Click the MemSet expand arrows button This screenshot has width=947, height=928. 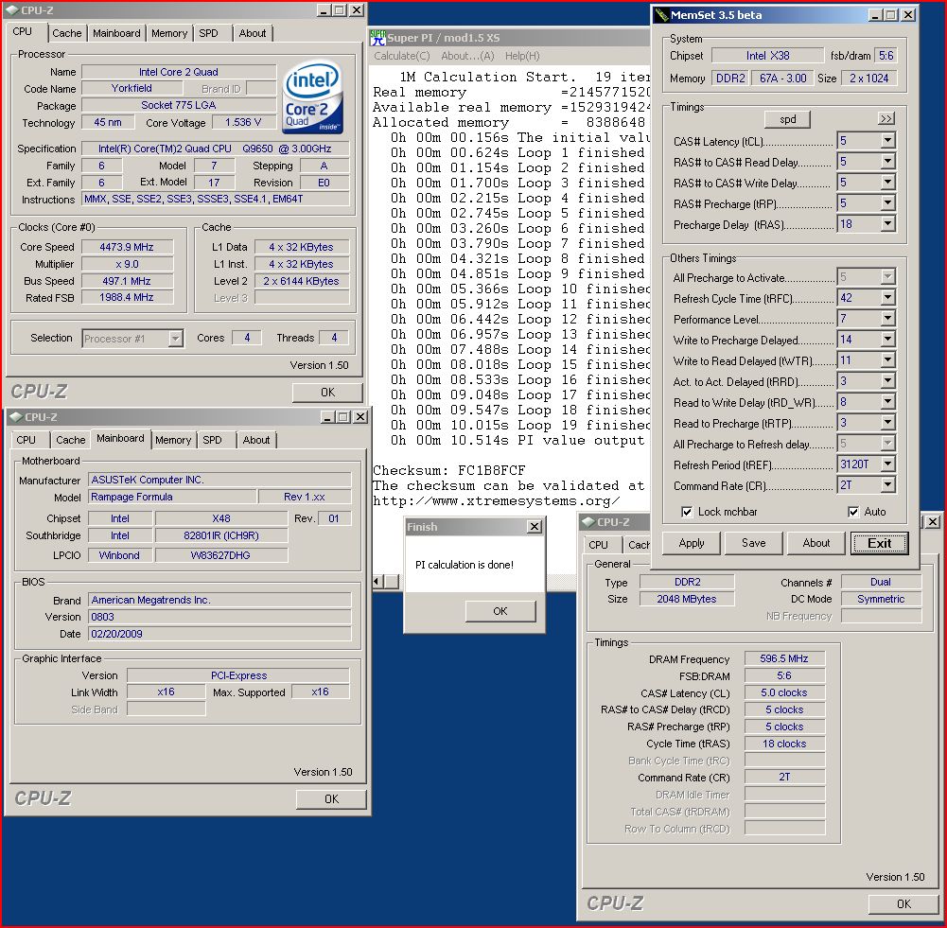pyautogui.click(x=886, y=118)
